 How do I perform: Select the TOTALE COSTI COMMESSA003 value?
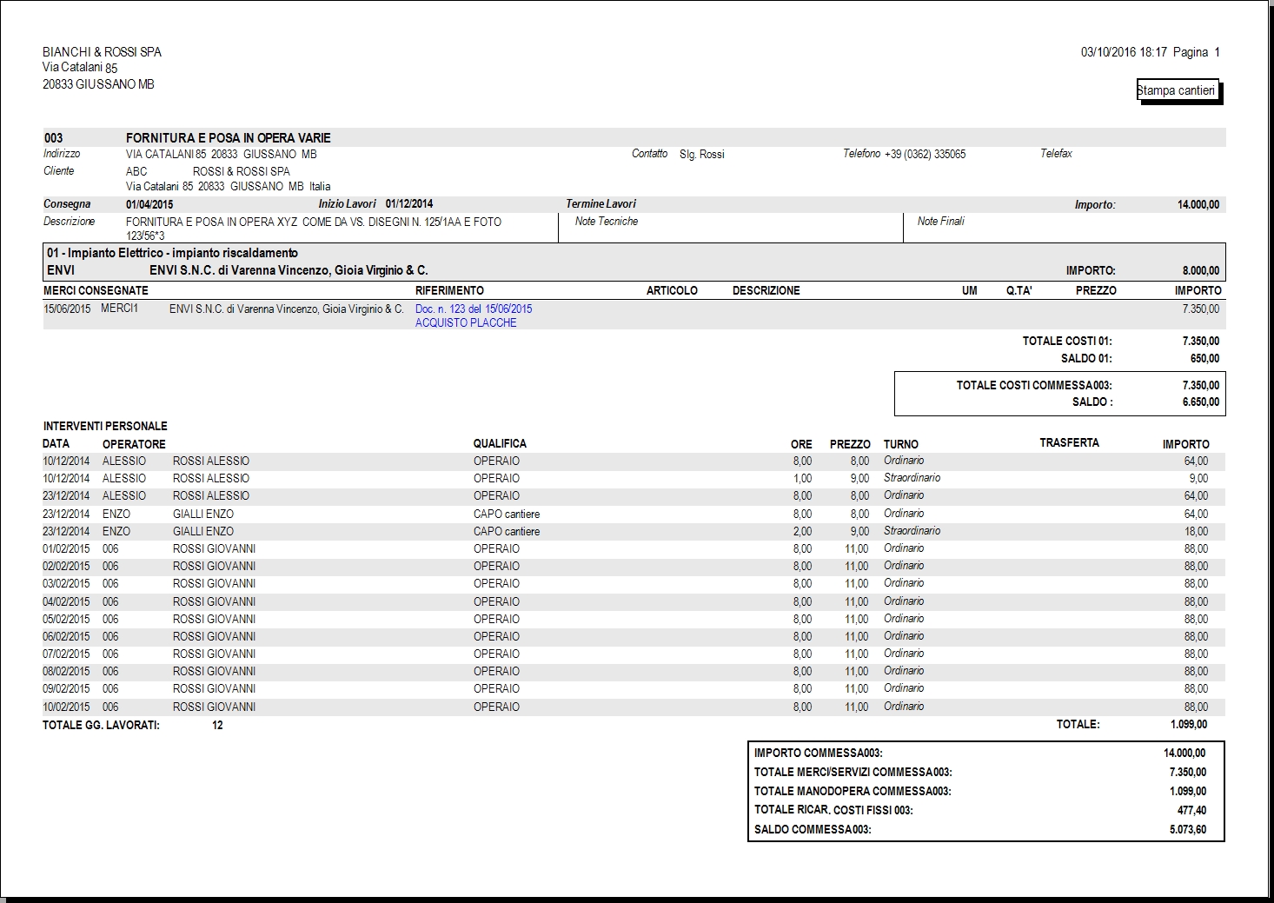tap(1200, 385)
